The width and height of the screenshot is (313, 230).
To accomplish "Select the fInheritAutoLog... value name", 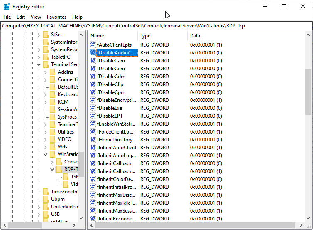I will pos(116,156).
